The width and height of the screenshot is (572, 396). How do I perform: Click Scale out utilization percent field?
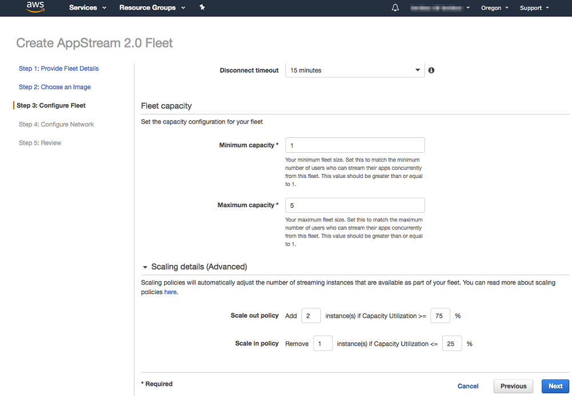tap(440, 316)
